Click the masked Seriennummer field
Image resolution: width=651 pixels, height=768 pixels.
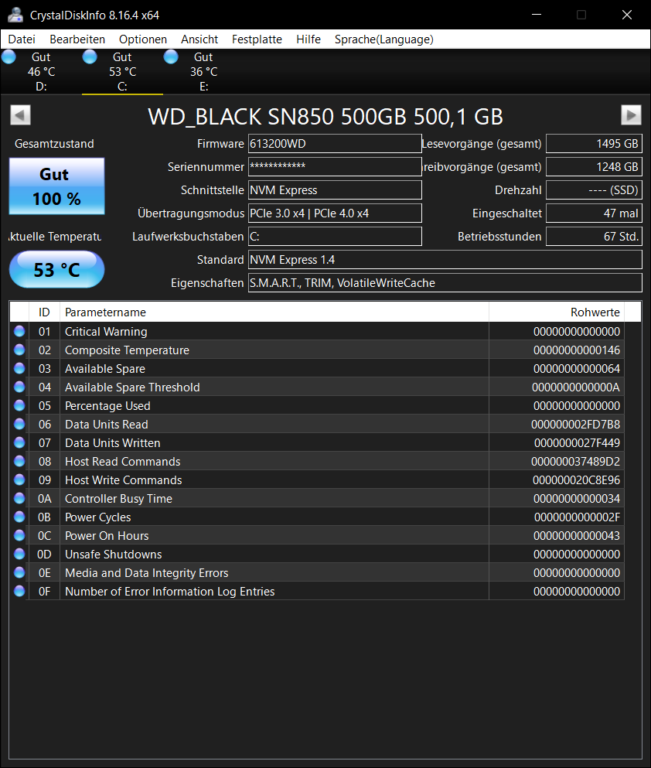[335, 166]
